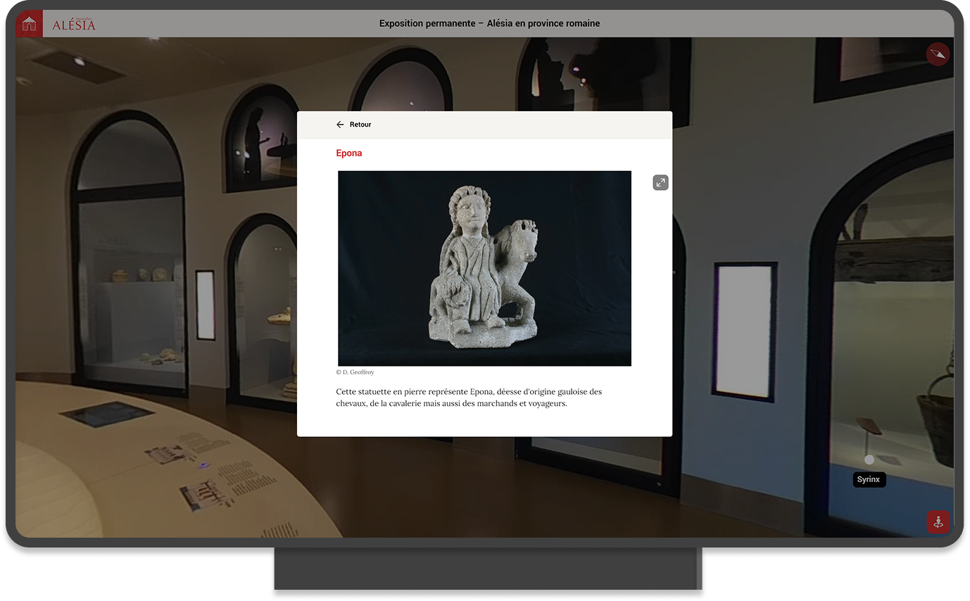This screenshot has width=970, height=601.
Task: Click the D. Geoffroy photo credit
Action: coord(355,372)
